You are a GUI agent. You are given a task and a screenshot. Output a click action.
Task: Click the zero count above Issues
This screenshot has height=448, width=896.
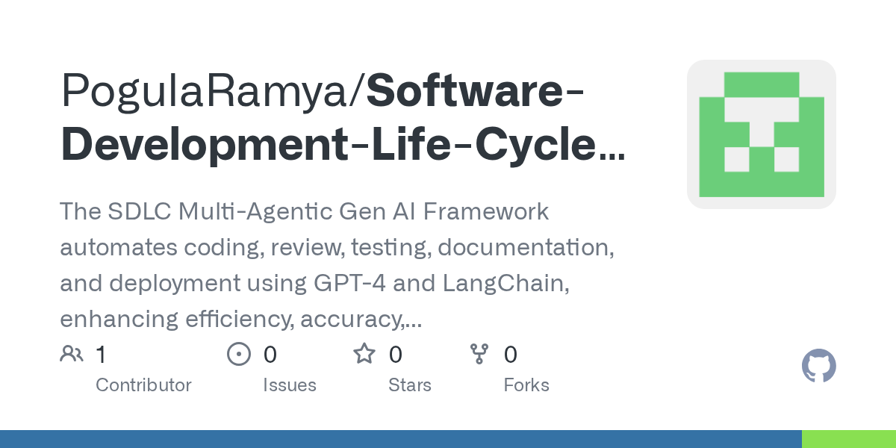(270, 355)
